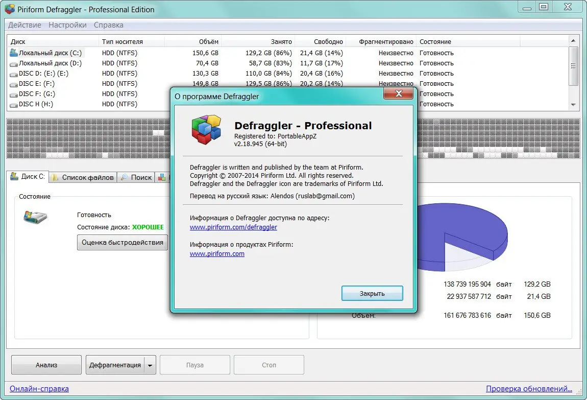Click the 161 676 783 616 bytes value
Viewport: 587px width, 400px height.
[x=467, y=315]
